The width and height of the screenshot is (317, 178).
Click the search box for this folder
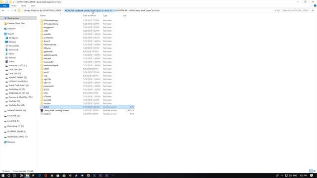(298, 10)
